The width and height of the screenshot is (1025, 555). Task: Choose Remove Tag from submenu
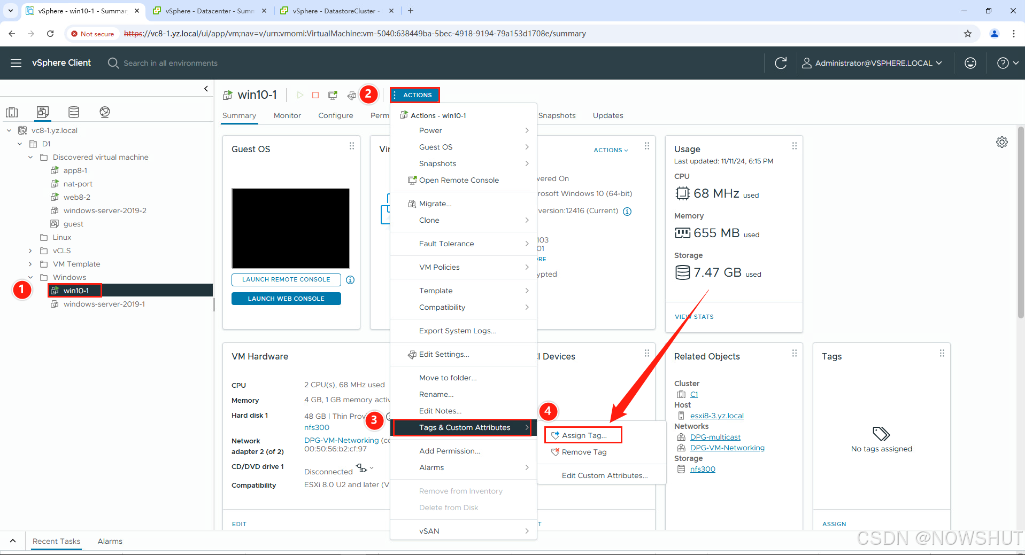pos(602,452)
